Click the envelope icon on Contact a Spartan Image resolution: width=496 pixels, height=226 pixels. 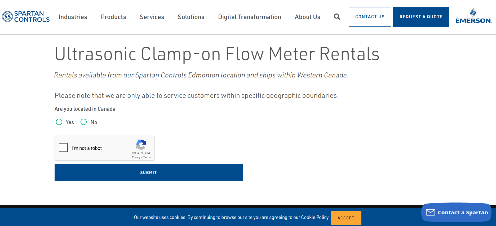coord(431,212)
